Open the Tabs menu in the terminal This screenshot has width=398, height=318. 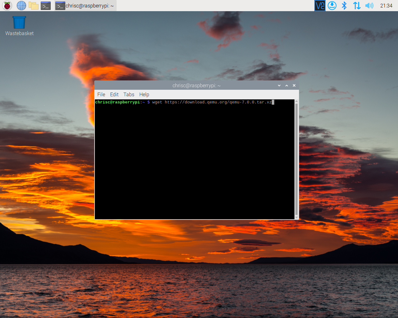click(129, 94)
